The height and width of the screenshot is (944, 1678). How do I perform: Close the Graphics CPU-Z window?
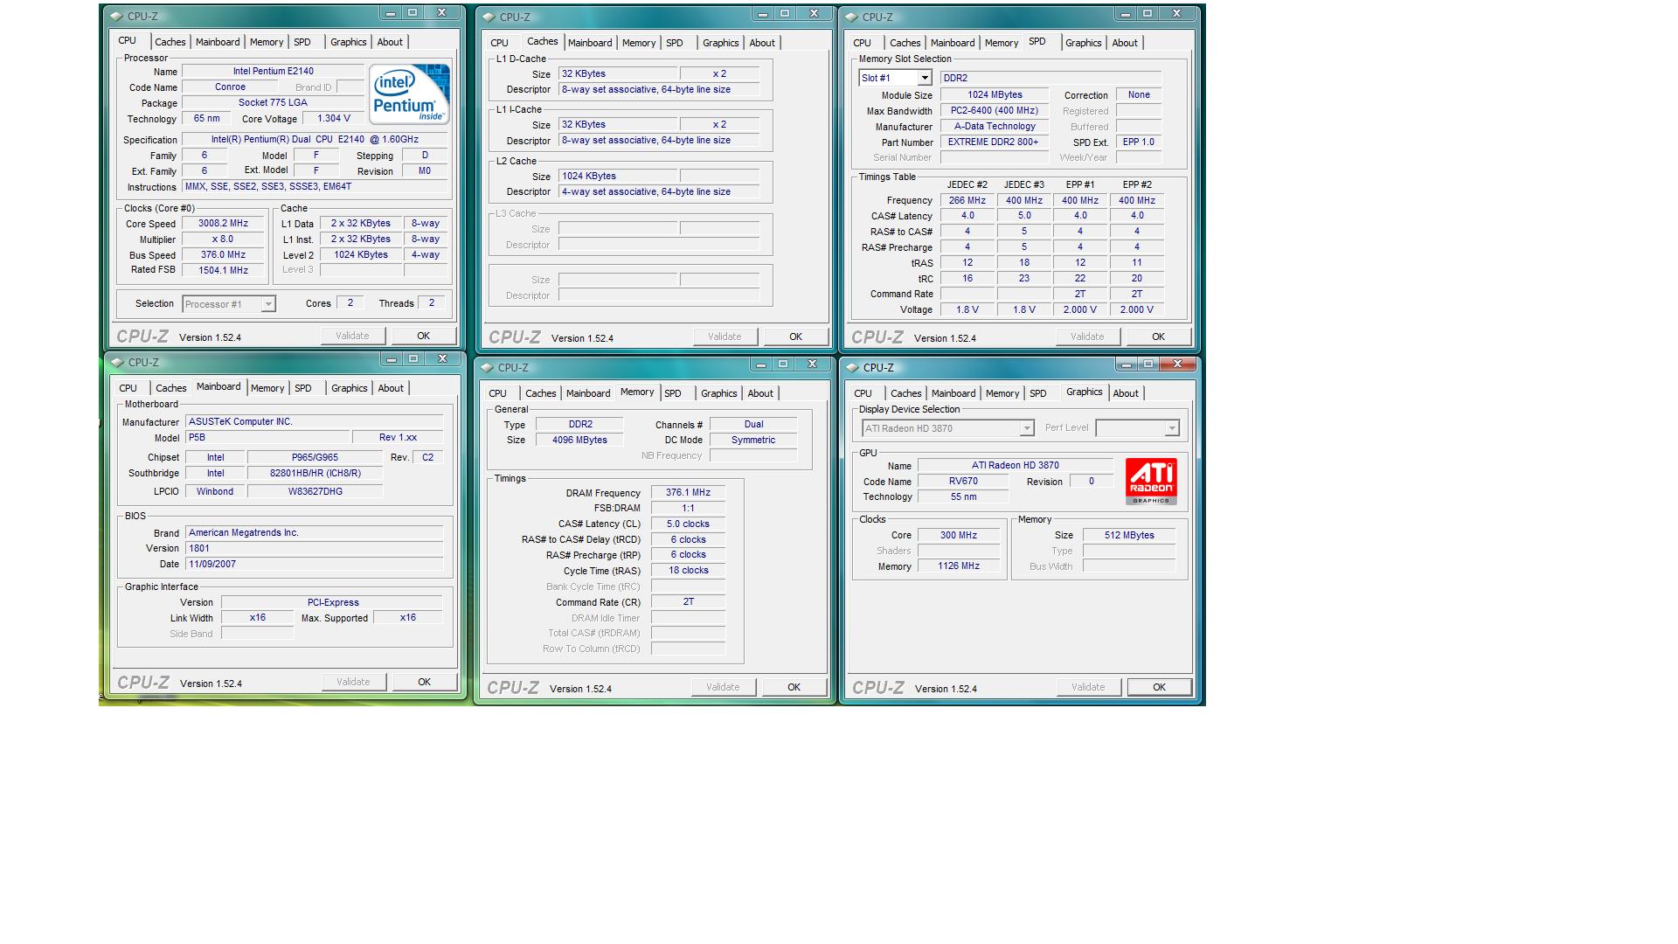click(x=1177, y=364)
